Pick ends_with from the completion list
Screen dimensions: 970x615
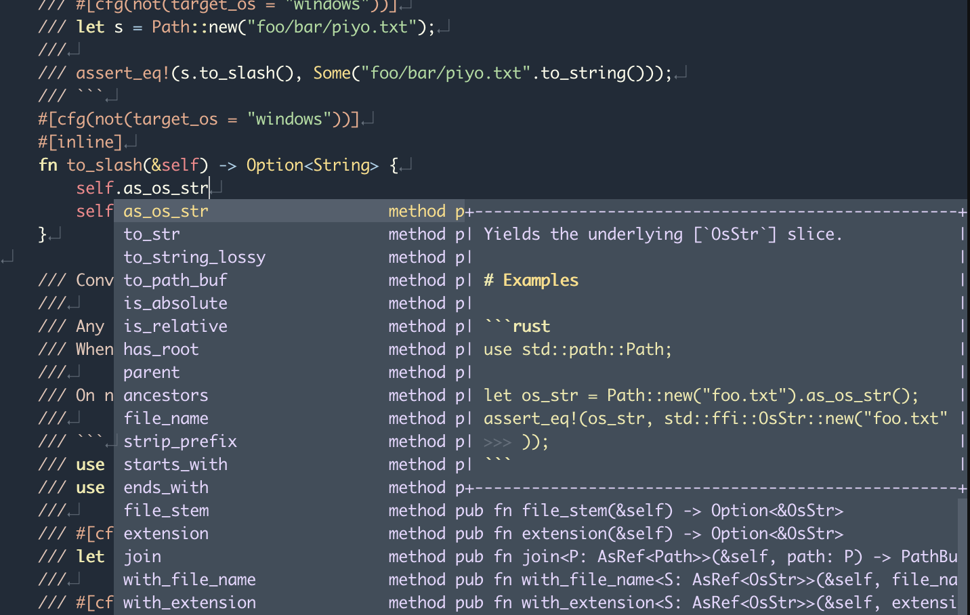pos(166,487)
